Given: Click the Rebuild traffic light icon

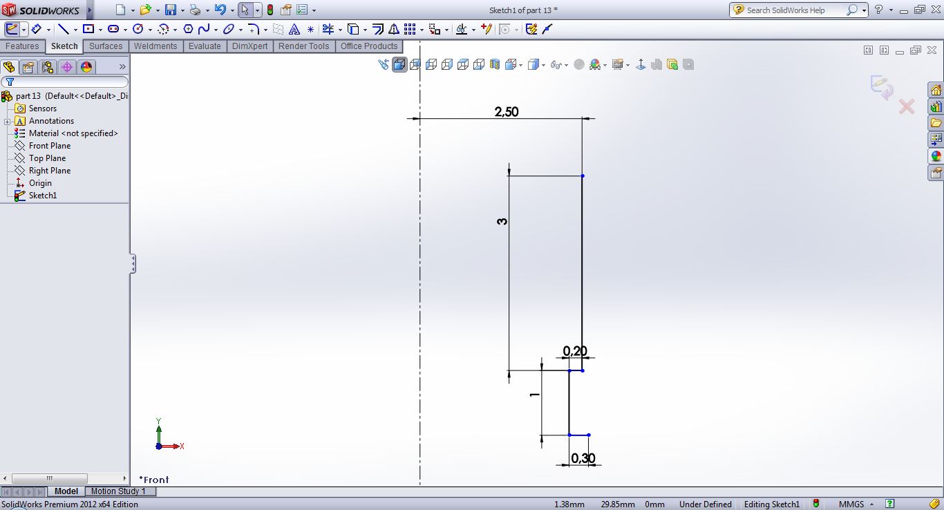Looking at the screenshot, I should coord(270,10).
